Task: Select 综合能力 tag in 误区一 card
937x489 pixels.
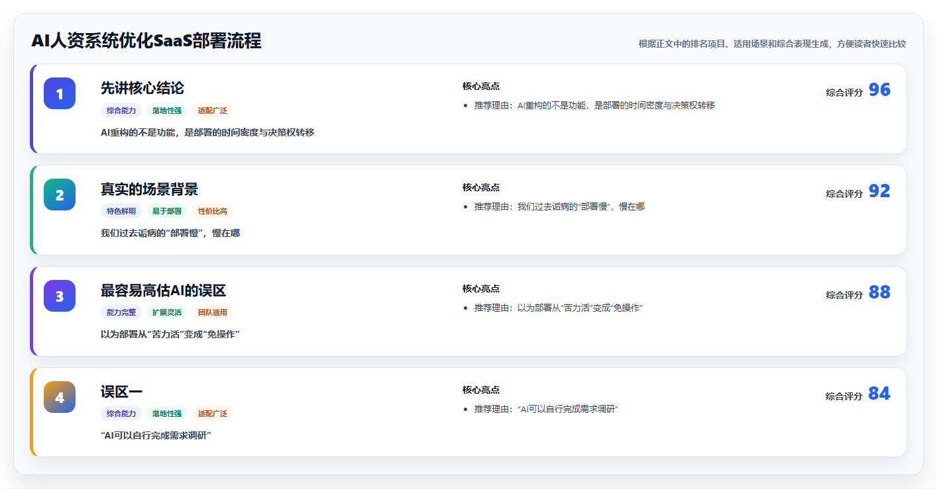Action: (x=121, y=414)
